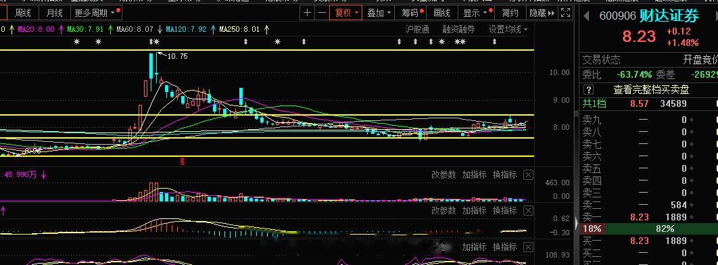Click 改参数 in MACD panel with 0.62 scale
This screenshot has height=265, width=718.
tap(444, 210)
